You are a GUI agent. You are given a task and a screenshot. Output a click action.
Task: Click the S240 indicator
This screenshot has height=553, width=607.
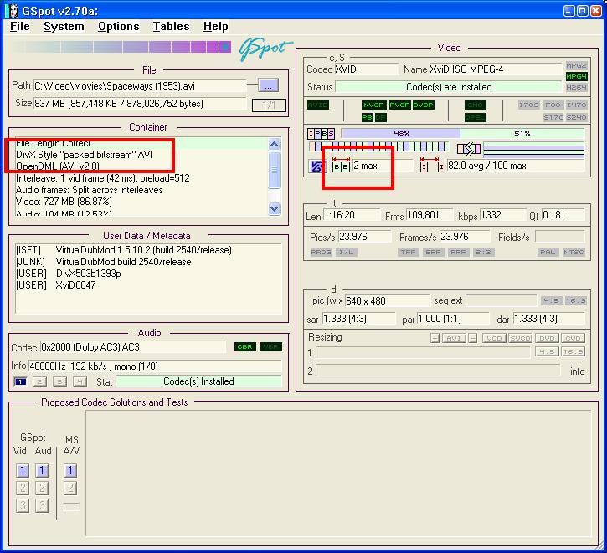pos(576,117)
